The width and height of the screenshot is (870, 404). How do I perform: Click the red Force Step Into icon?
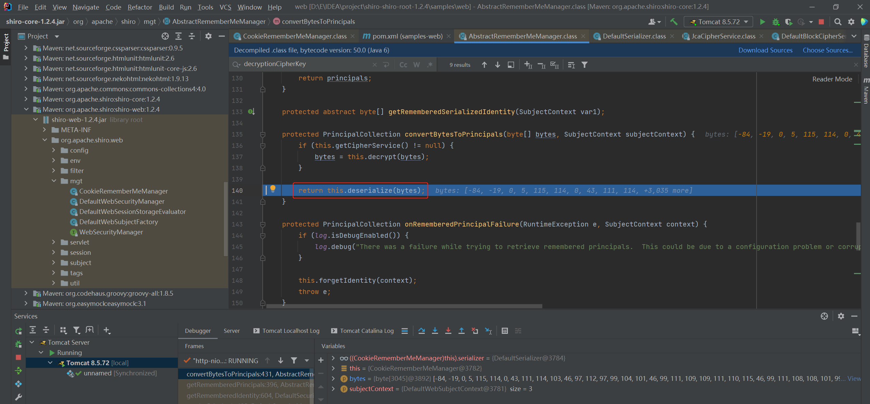[x=448, y=330]
